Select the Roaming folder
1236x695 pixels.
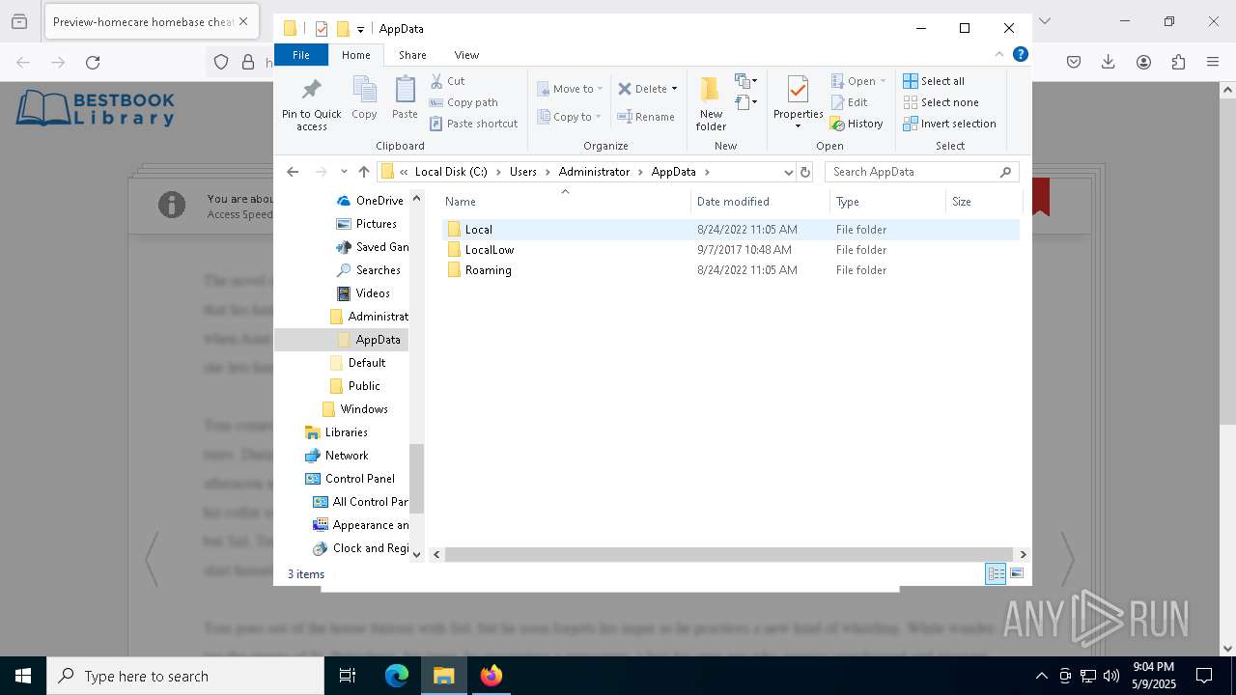[731, 270]
